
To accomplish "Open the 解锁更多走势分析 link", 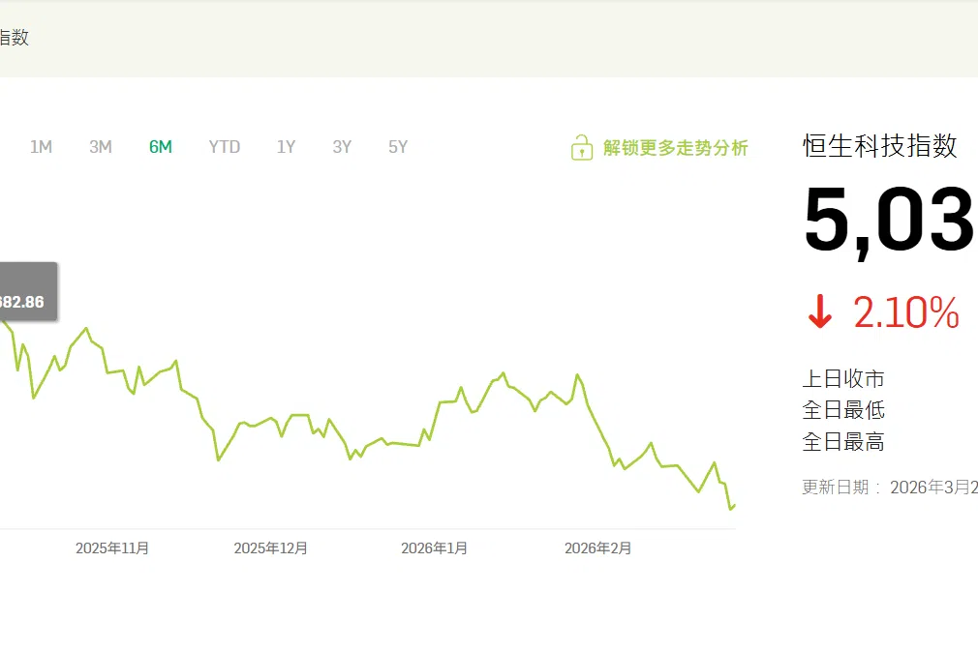I will [675, 148].
